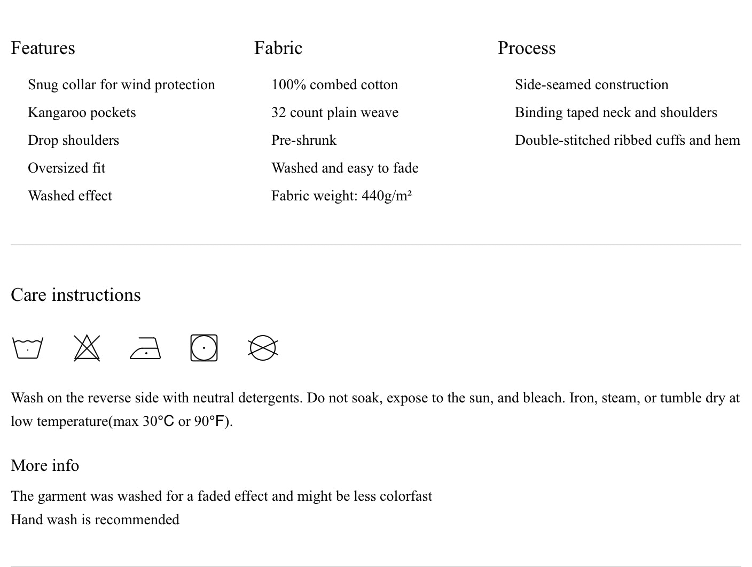The image size is (752, 567).
Task: Click the More info heading
Action: (45, 465)
